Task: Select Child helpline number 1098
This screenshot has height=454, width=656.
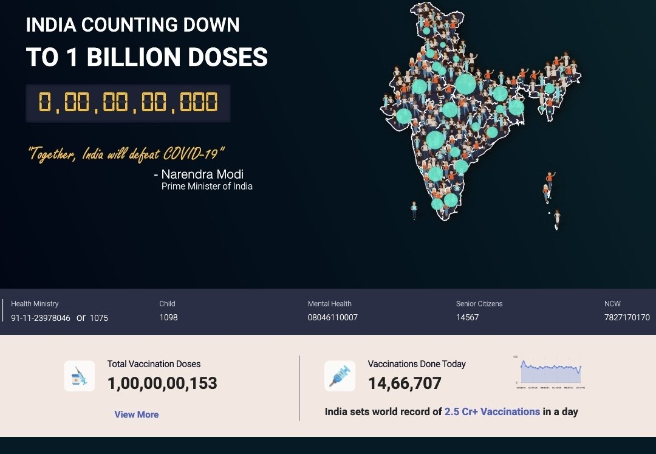Action: pos(168,318)
